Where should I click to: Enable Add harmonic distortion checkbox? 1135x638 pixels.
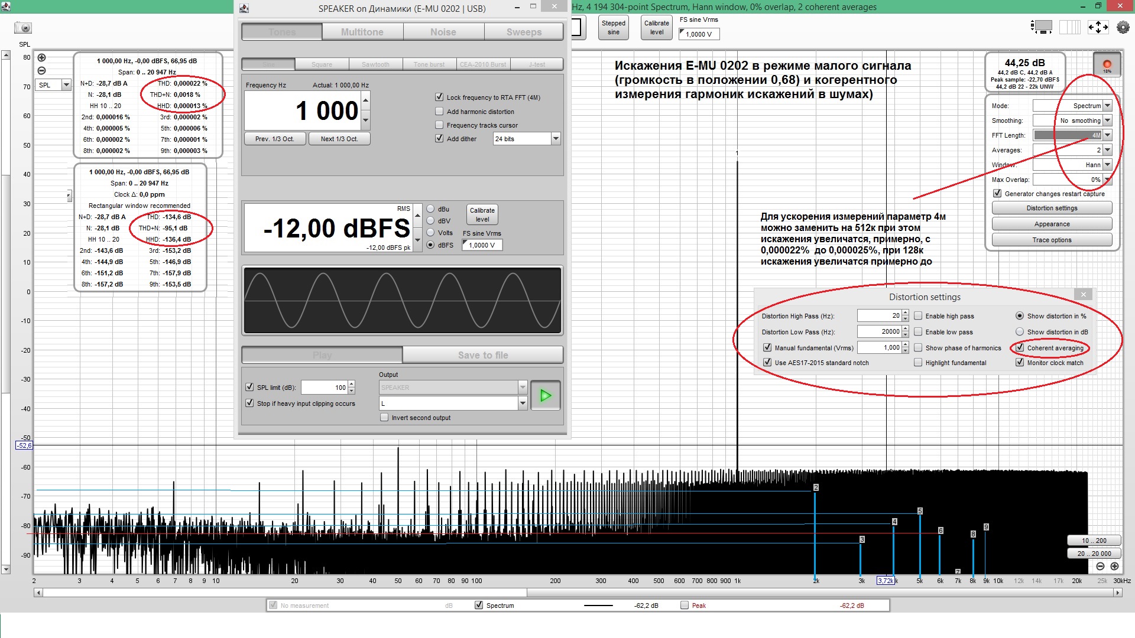coord(439,112)
